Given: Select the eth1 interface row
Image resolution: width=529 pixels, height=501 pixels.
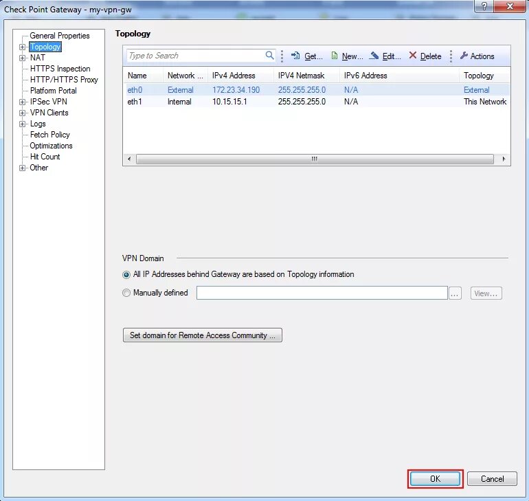Looking at the screenshot, I should (x=317, y=102).
